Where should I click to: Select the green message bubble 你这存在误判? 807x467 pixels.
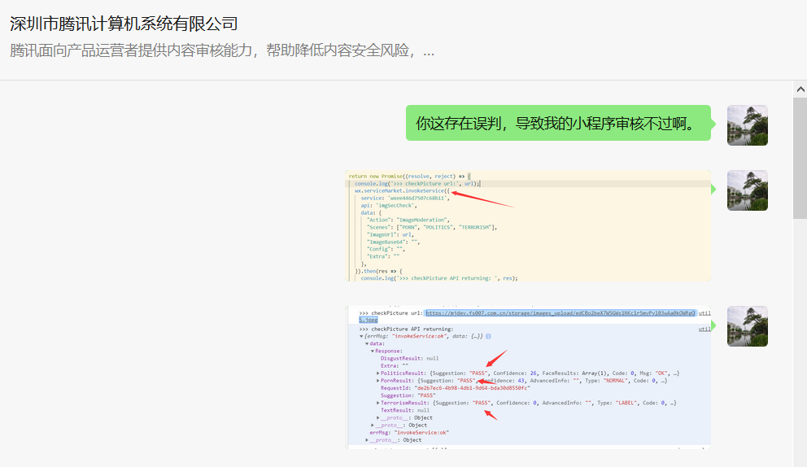558,123
